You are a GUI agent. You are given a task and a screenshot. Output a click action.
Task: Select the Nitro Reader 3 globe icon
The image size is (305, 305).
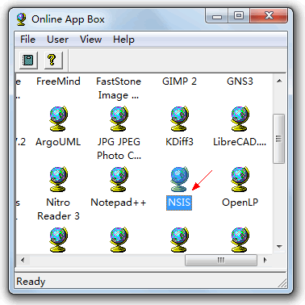click(x=58, y=179)
